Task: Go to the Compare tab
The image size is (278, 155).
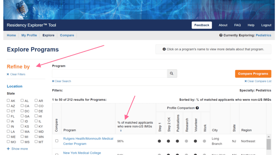Action: 67,35
